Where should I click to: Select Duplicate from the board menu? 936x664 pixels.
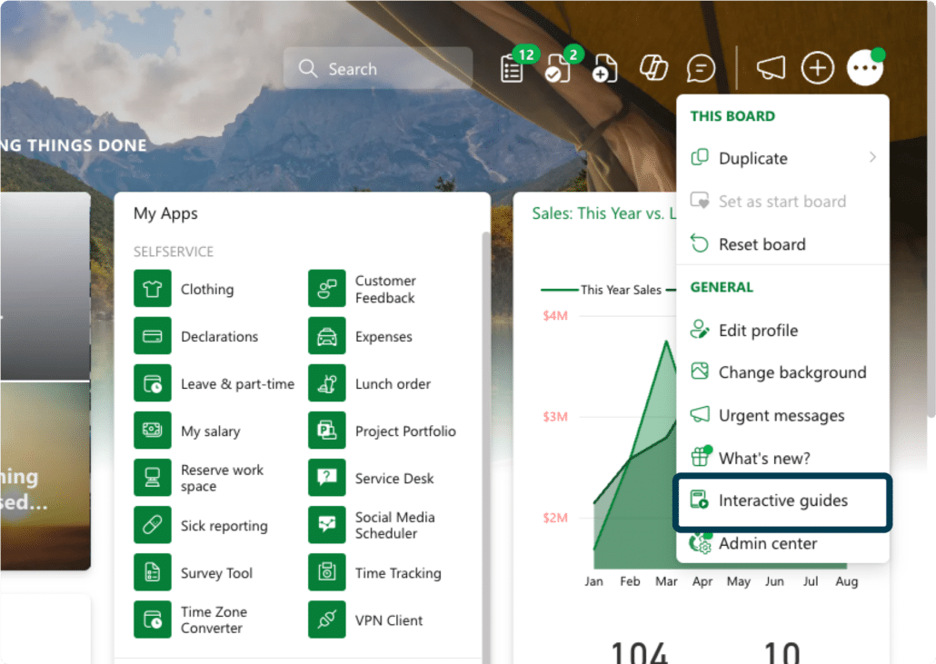click(782, 158)
